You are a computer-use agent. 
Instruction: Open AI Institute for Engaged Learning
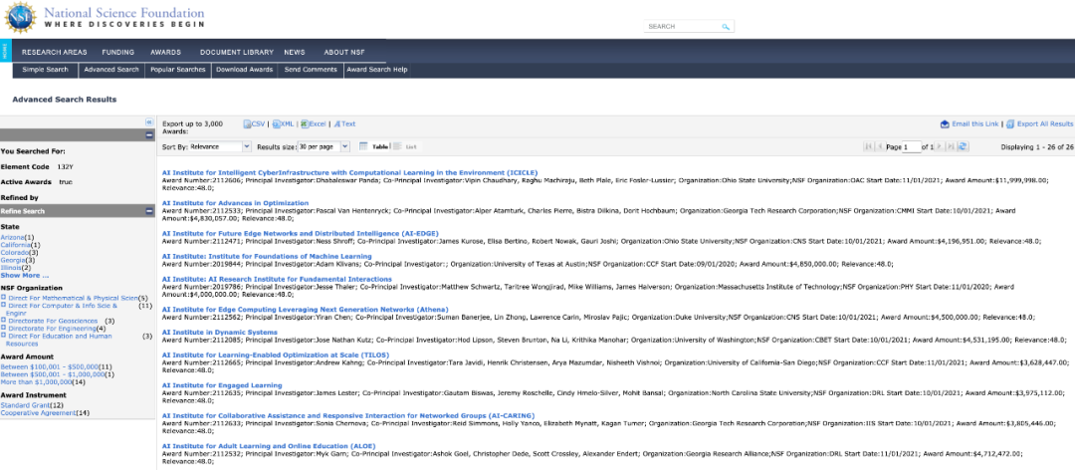click(x=221, y=385)
